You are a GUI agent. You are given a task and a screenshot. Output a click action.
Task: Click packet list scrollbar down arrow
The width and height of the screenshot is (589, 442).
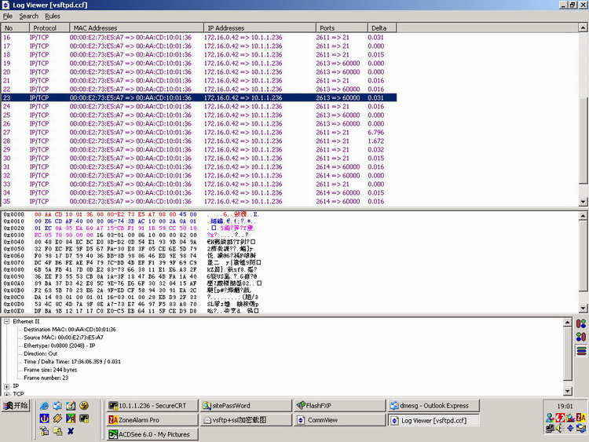(x=583, y=202)
